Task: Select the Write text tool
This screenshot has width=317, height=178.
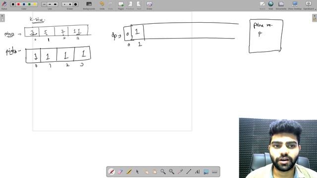Action: 197,172
